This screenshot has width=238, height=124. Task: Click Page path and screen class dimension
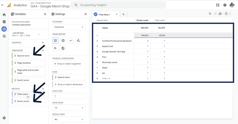28,72
